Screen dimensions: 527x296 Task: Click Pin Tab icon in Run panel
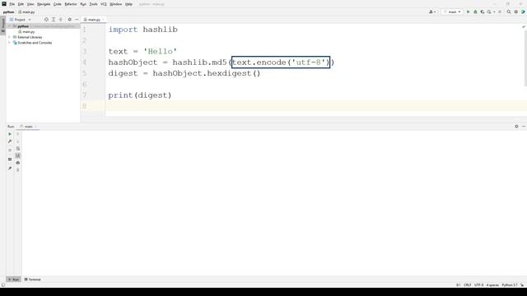coord(10,168)
